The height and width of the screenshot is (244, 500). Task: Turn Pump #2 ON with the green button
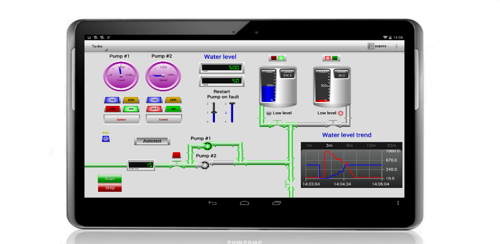tap(173, 109)
